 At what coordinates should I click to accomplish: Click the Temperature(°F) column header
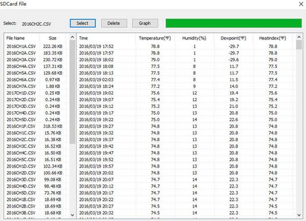pos(155,38)
